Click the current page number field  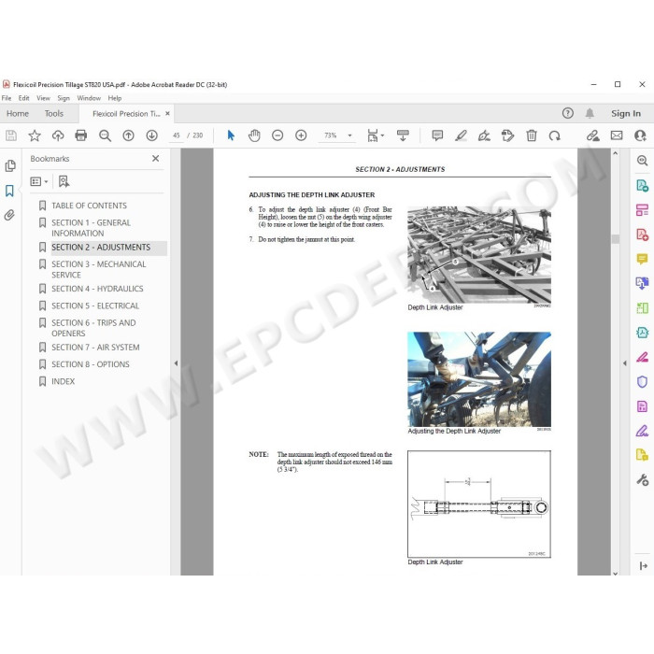pos(176,135)
